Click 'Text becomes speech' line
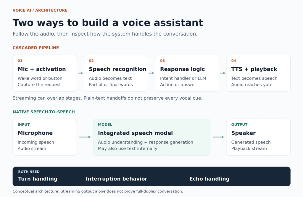303x197 pixels. point(254,78)
